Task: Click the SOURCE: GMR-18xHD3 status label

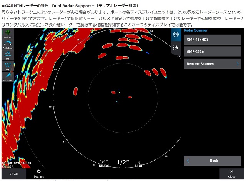Action: [17, 163]
